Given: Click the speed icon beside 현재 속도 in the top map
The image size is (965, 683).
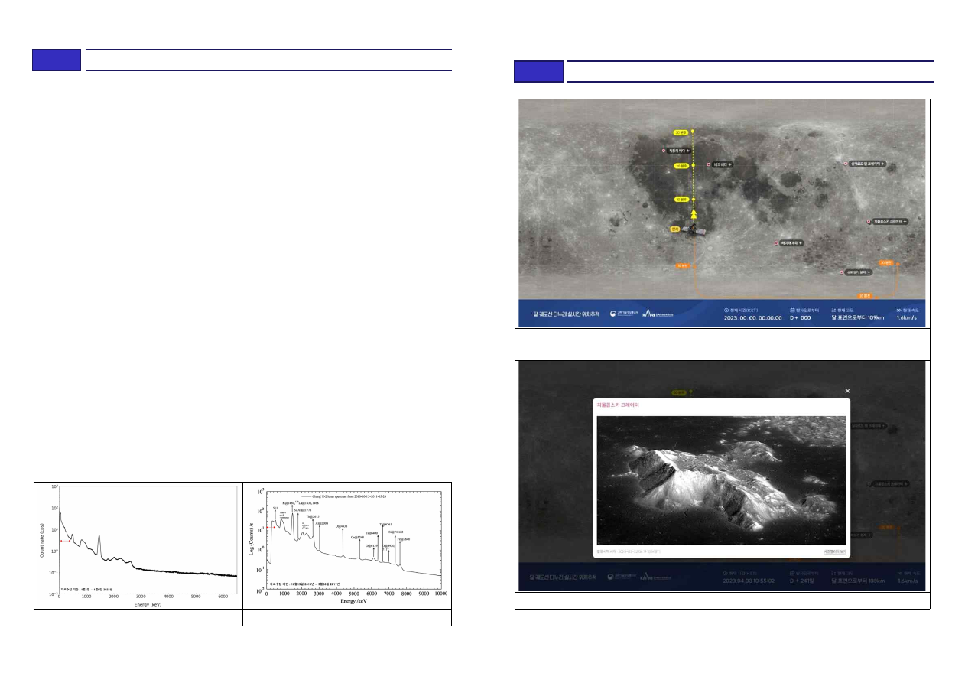Looking at the screenshot, I should pyautogui.click(x=899, y=310).
